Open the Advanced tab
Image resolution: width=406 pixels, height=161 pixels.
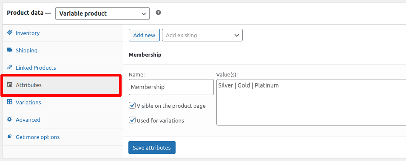tap(62, 120)
